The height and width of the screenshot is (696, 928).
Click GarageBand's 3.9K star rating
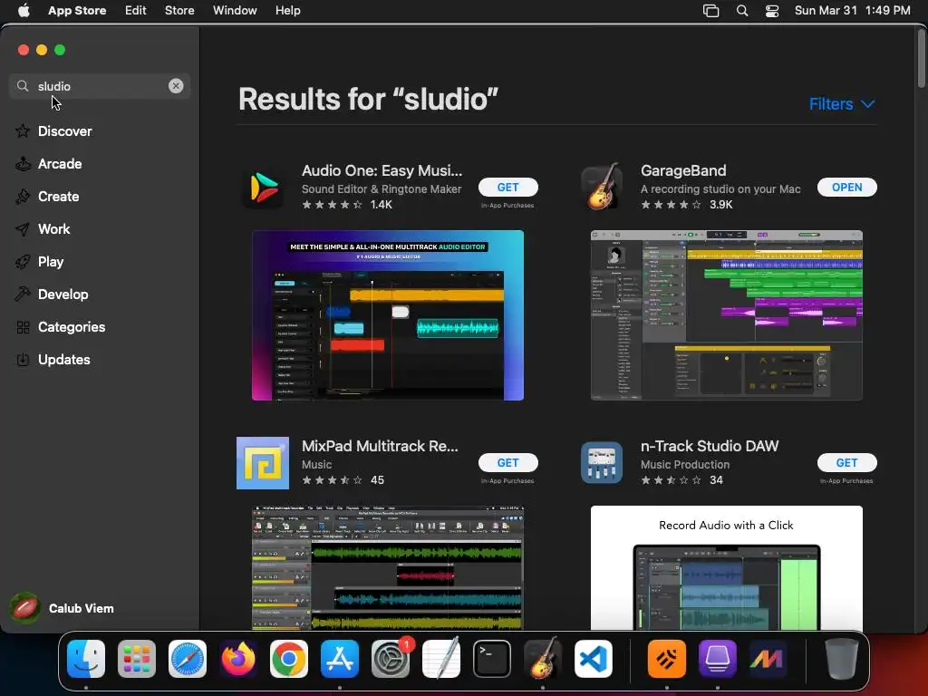tap(687, 205)
